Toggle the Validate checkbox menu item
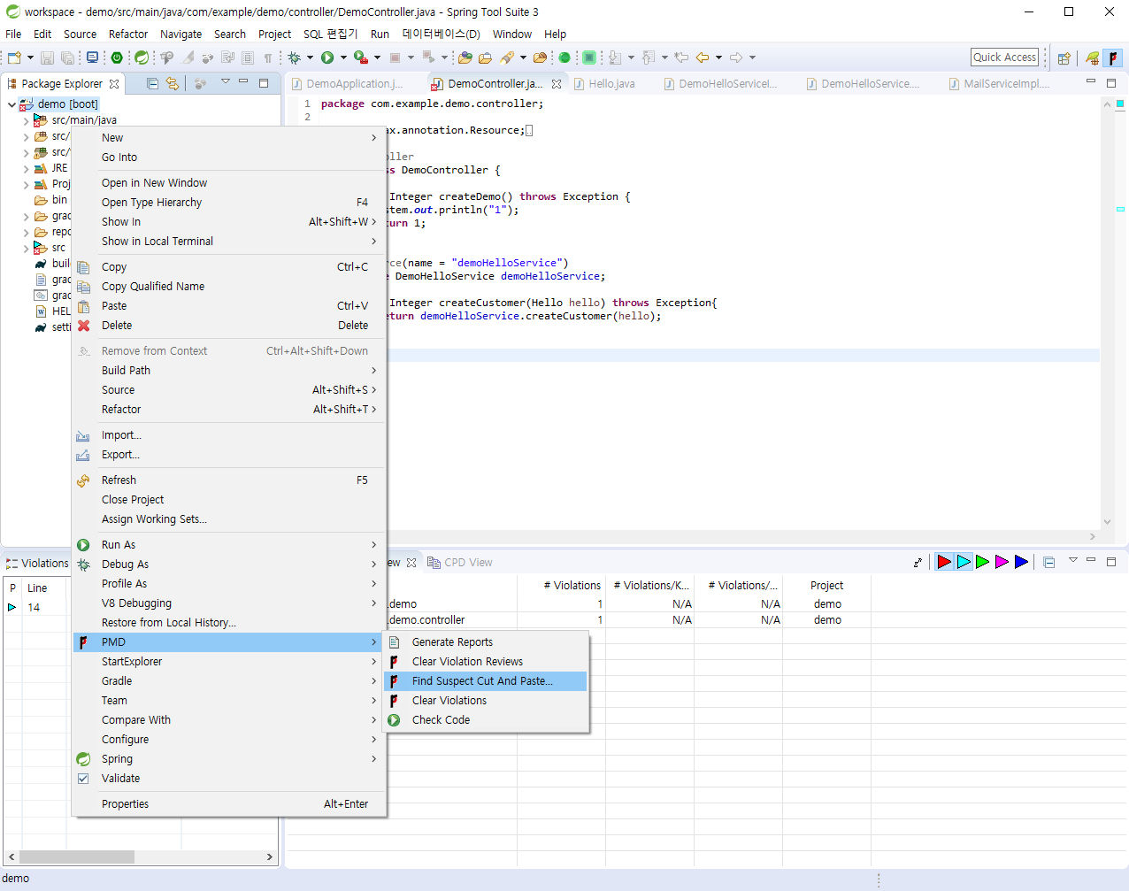This screenshot has width=1129, height=891. point(230,779)
